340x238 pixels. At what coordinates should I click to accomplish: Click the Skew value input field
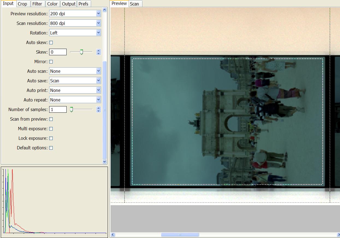58,52
